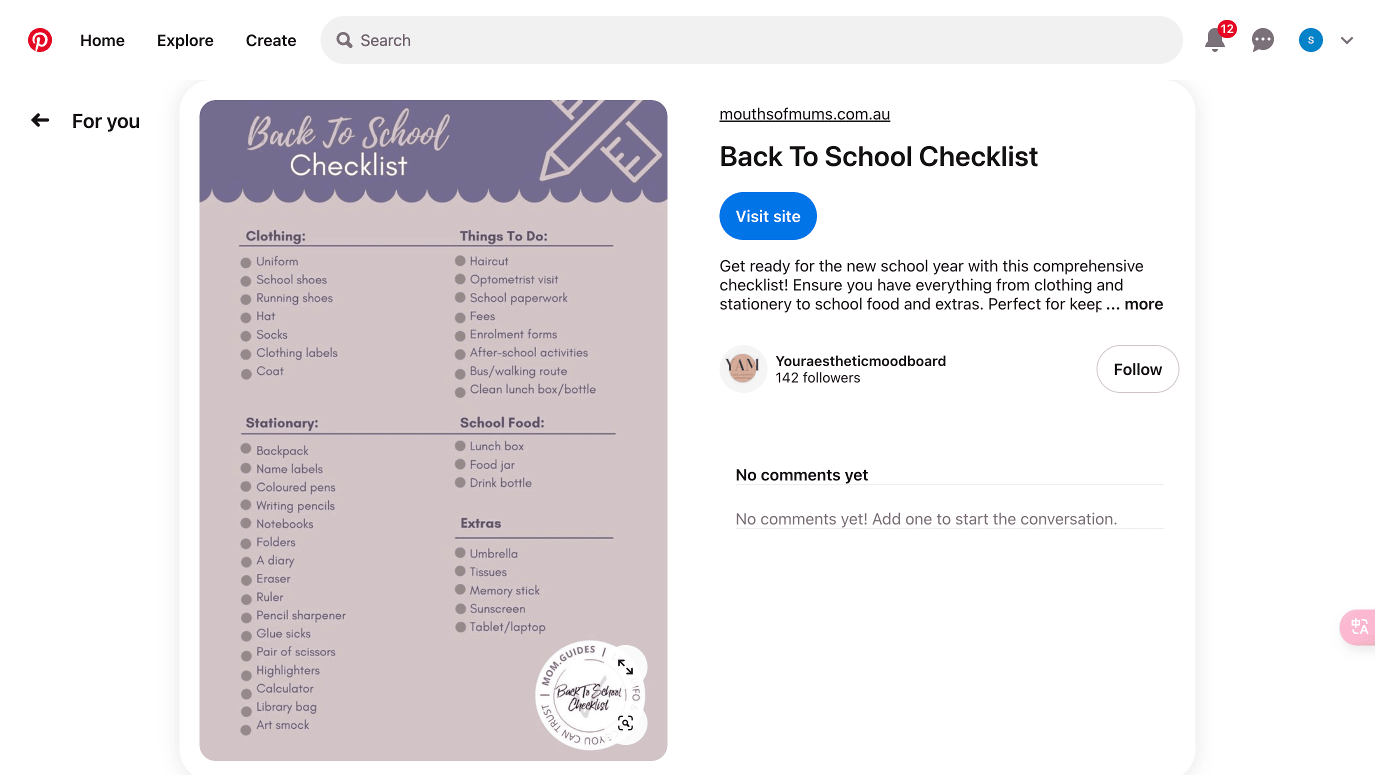This screenshot has width=1375, height=775.
Task: Click the back arrow navigation icon
Action: tap(38, 120)
